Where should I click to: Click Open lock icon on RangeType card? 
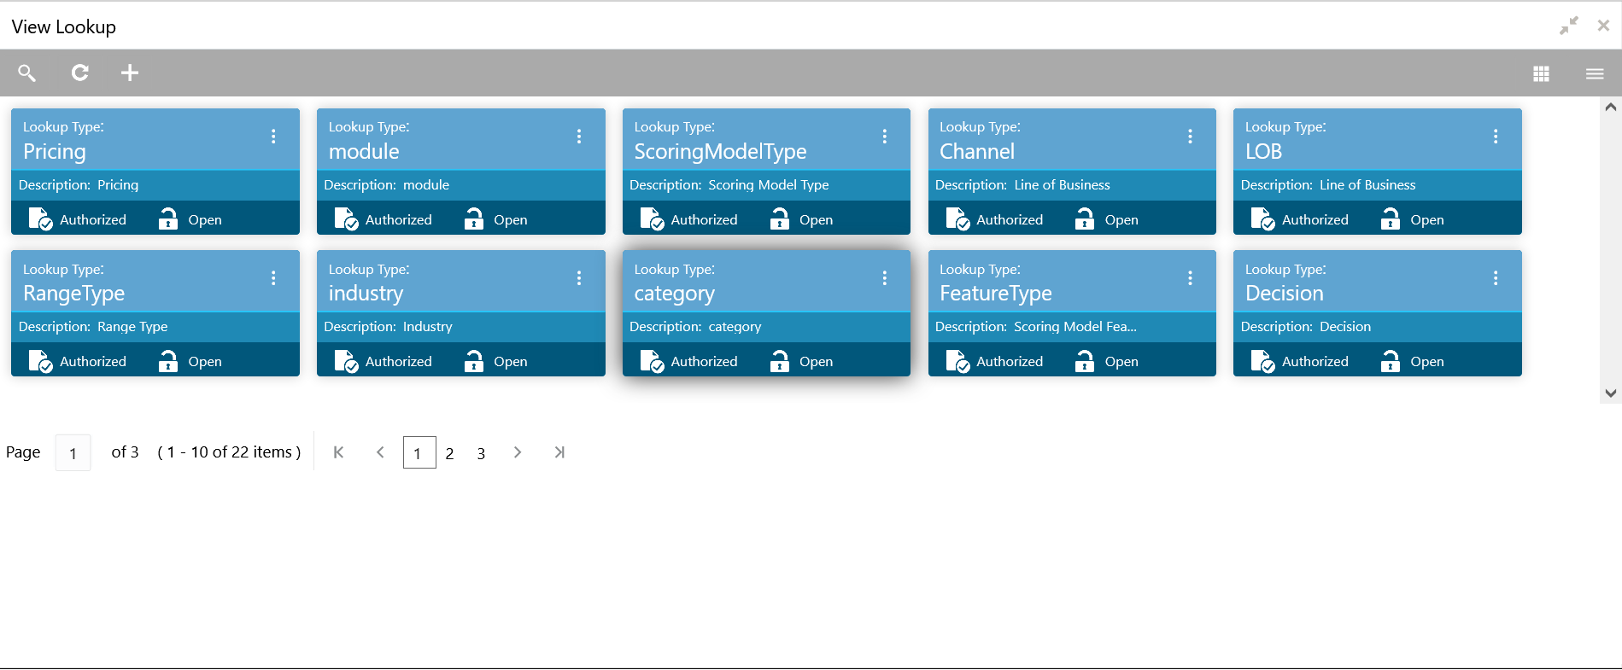(168, 362)
